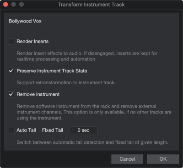Click the greyed-out zoom window button
This screenshot has width=183, height=168.
point(22,5)
